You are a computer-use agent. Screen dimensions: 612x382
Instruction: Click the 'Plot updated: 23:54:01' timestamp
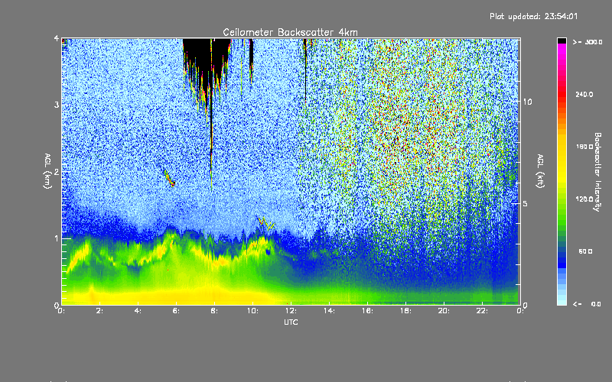pos(533,16)
